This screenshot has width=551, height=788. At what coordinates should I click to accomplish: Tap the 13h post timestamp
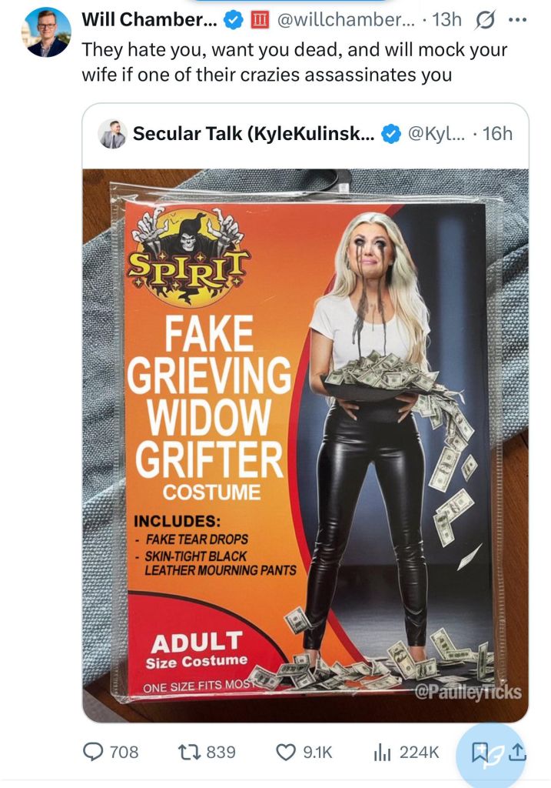(446, 20)
